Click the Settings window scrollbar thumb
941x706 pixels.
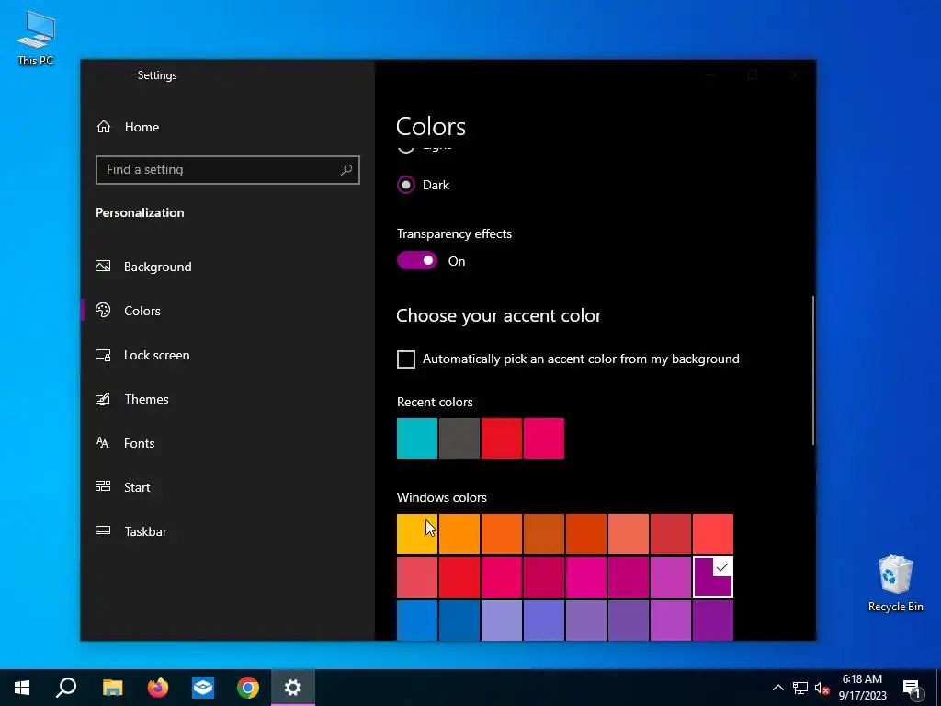pos(813,370)
